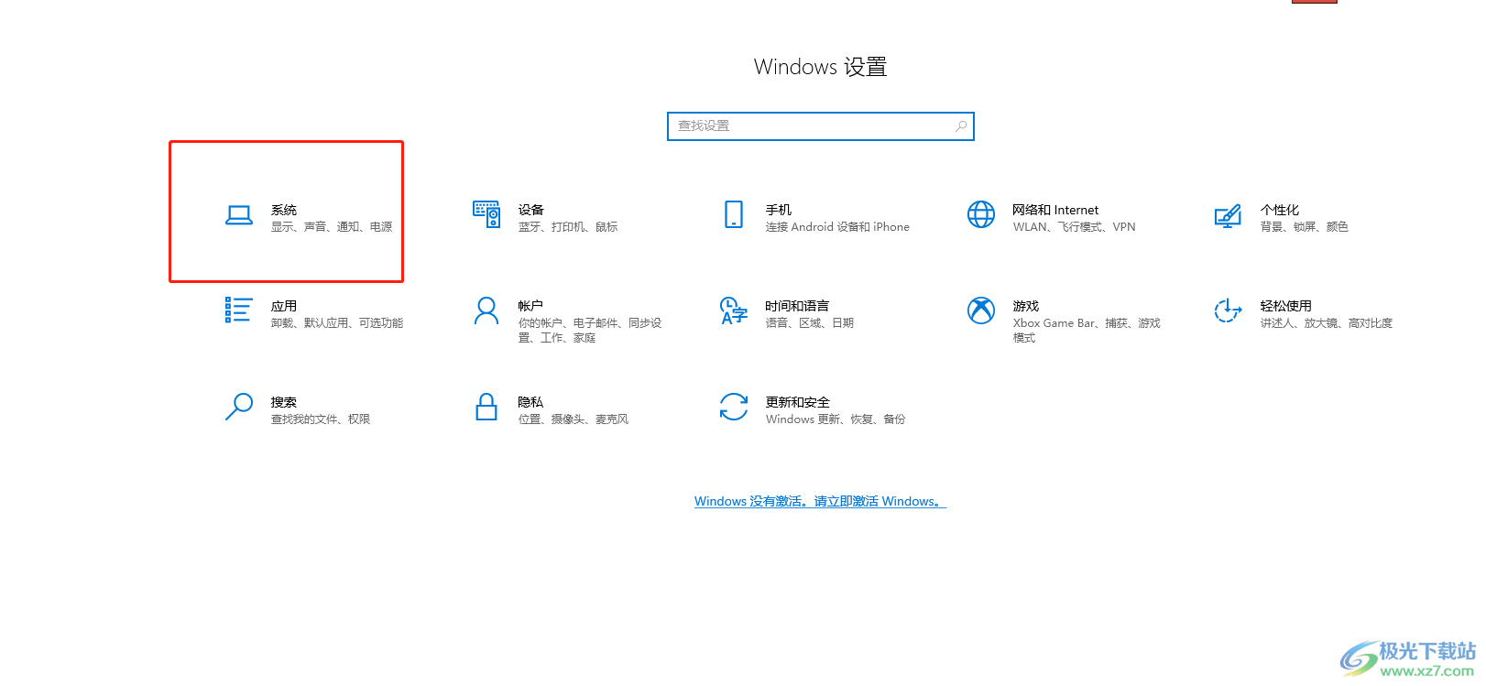Click the 蓝牙、打印机、鼠标 description

pyautogui.click(x=568, y=227)
